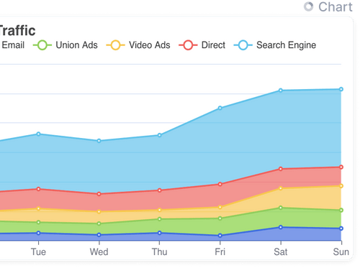The height and width of the screenshot is (268, 360).
Task: Click the red Direct legend marker
Action: 188,45
